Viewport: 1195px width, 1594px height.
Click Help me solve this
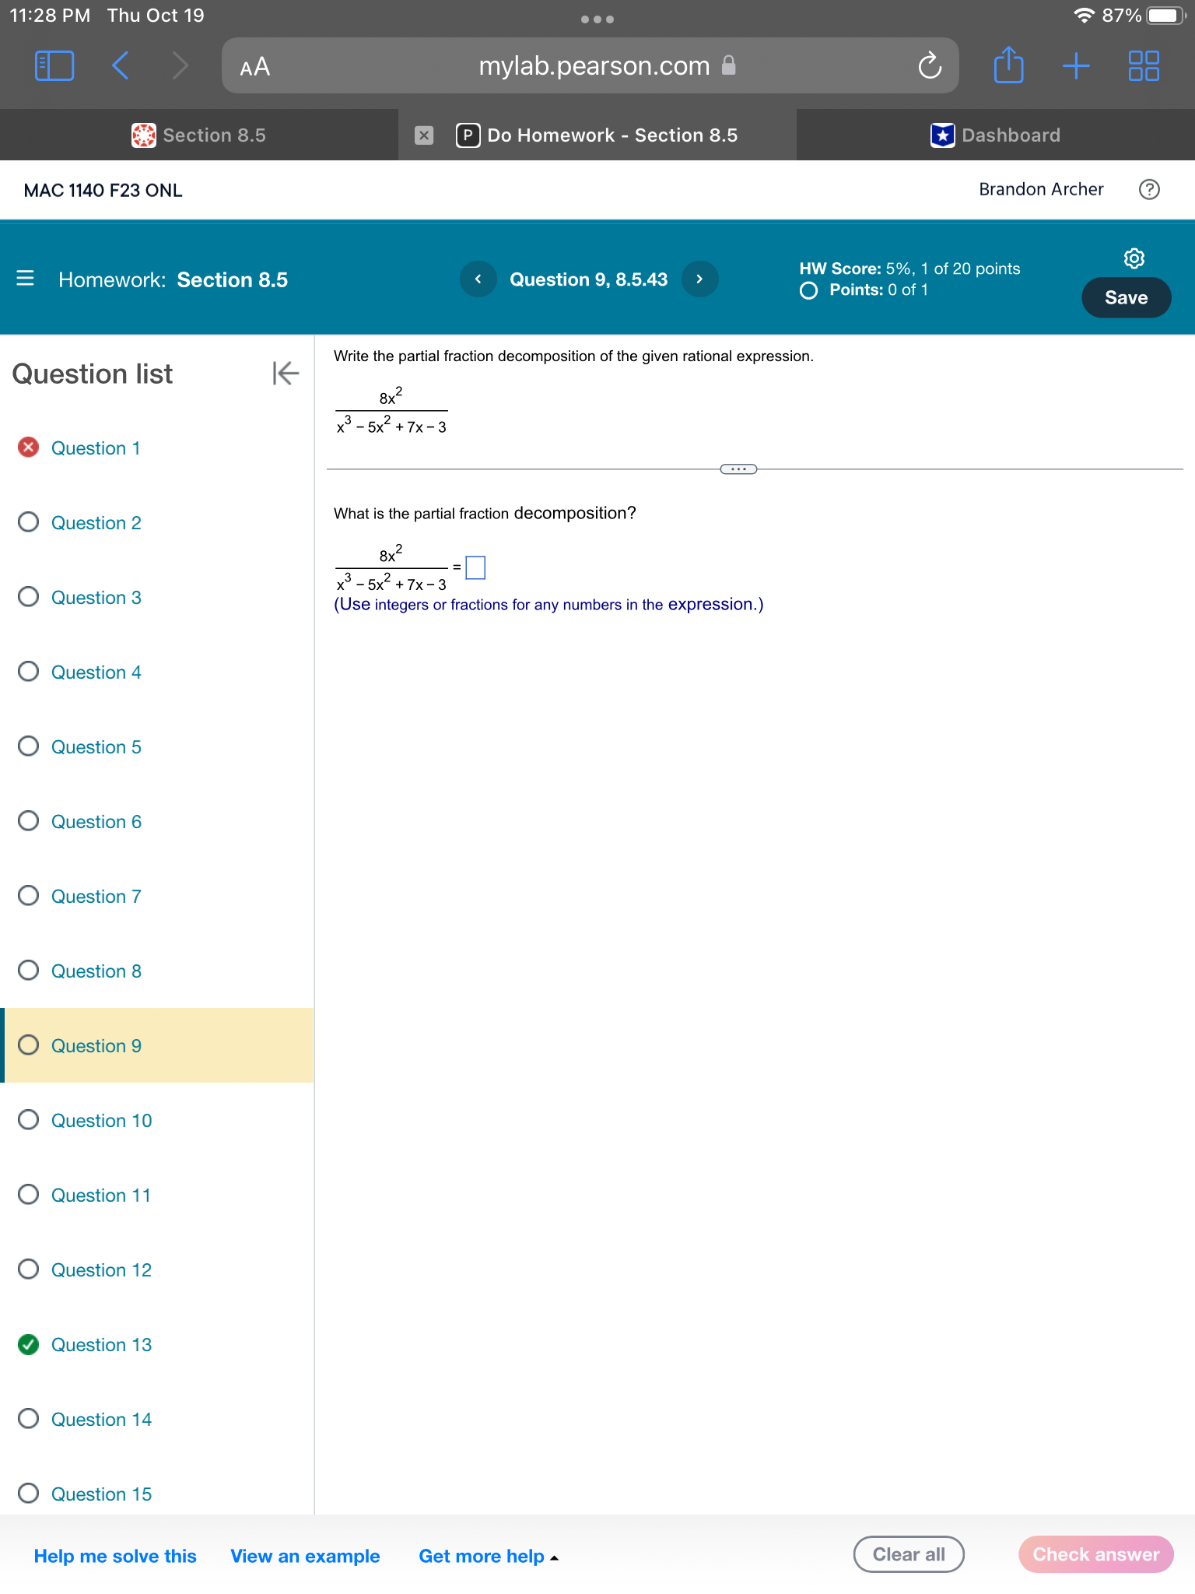[115, 1556]
